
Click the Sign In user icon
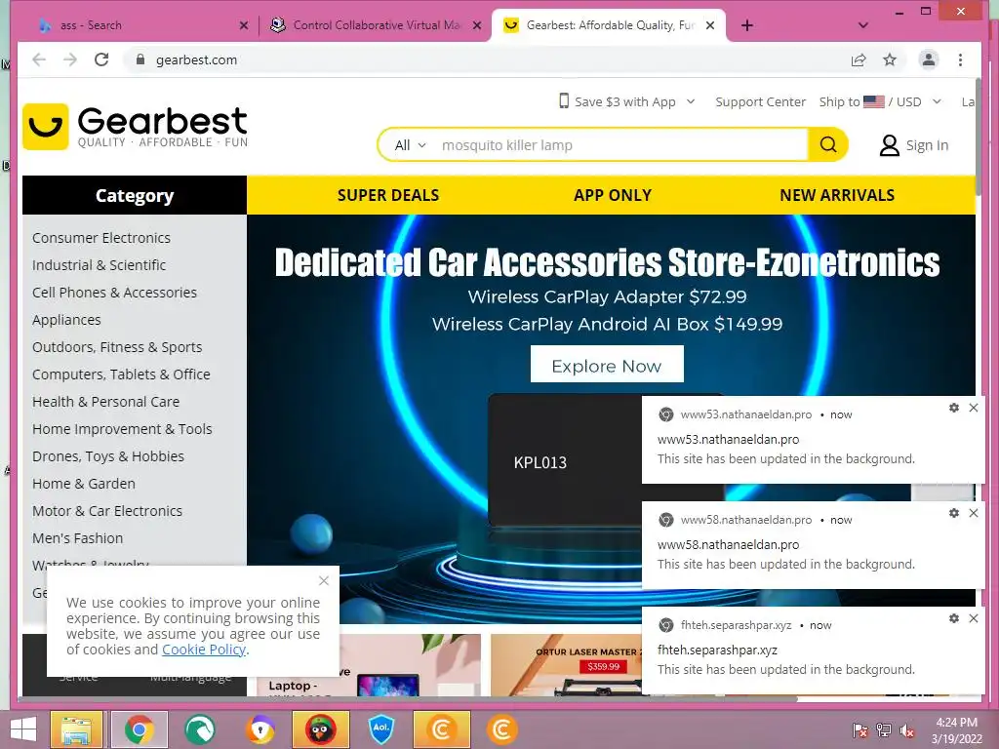point(890,145)
